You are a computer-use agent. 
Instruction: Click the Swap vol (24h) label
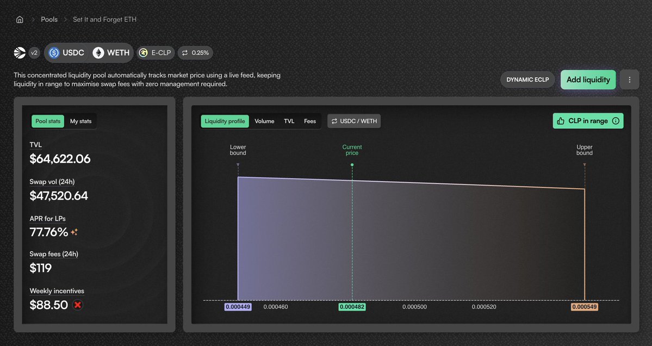tap(52, 182)
